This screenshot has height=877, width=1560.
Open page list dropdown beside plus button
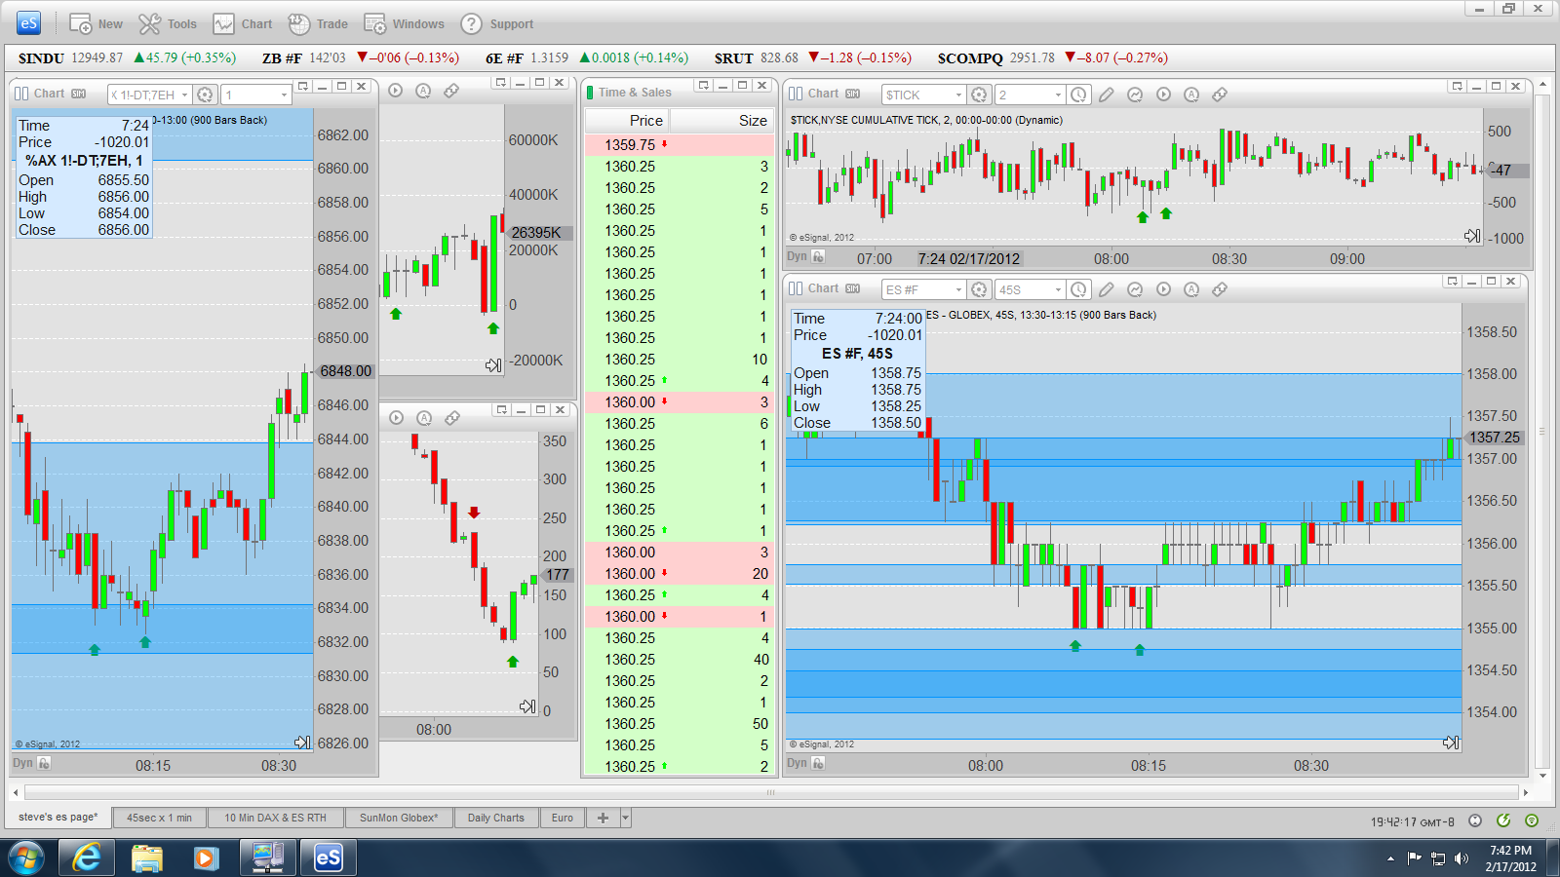click(626, 818)
